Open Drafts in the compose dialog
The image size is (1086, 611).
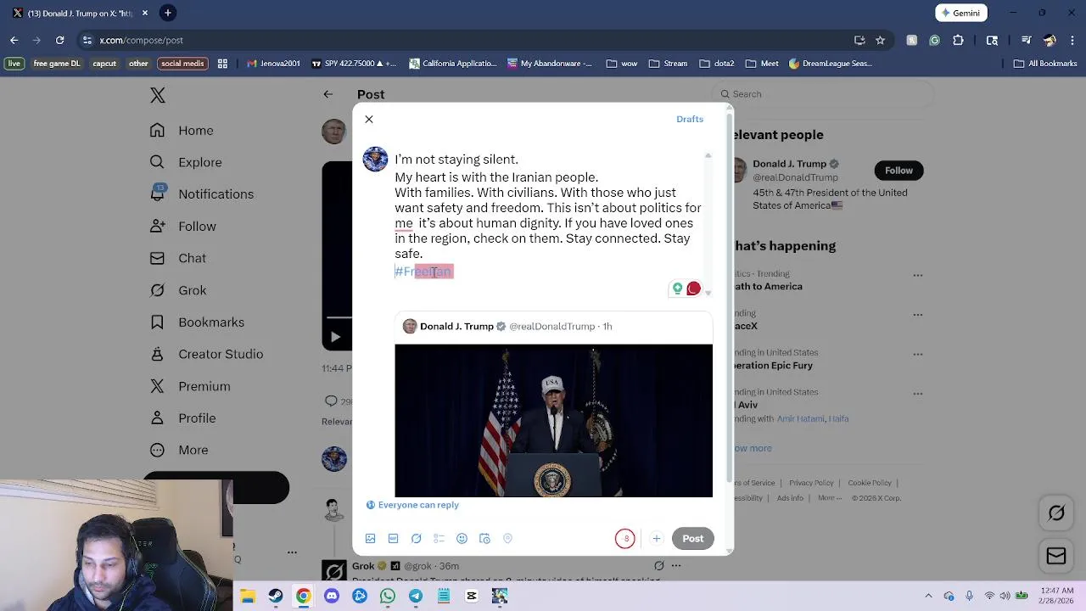click(x=690, y=119)
